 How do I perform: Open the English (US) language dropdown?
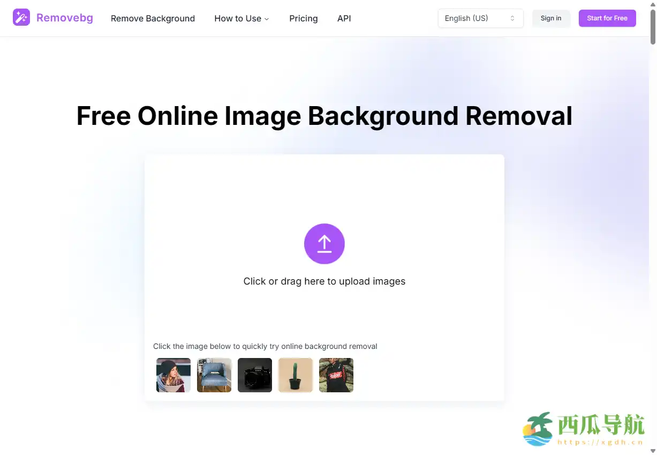(x=480, y=18)
